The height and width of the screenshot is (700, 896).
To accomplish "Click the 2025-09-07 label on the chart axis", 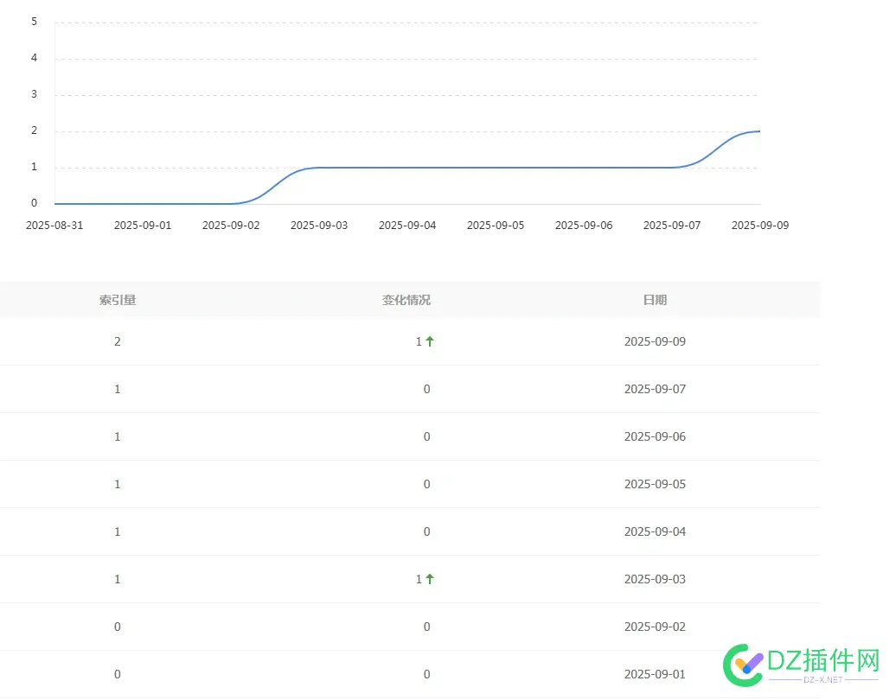I will [672, 225].
